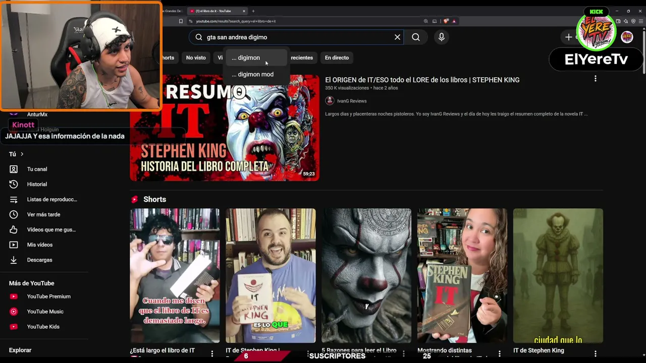Click the magnifier search button
The height and width of the screenshot is (363, 646).
point(416,37)
